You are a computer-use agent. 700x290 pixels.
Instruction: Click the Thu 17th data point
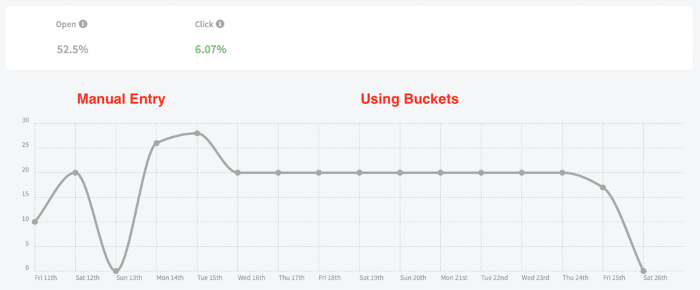pyautogui.click(x=278, y=172)
